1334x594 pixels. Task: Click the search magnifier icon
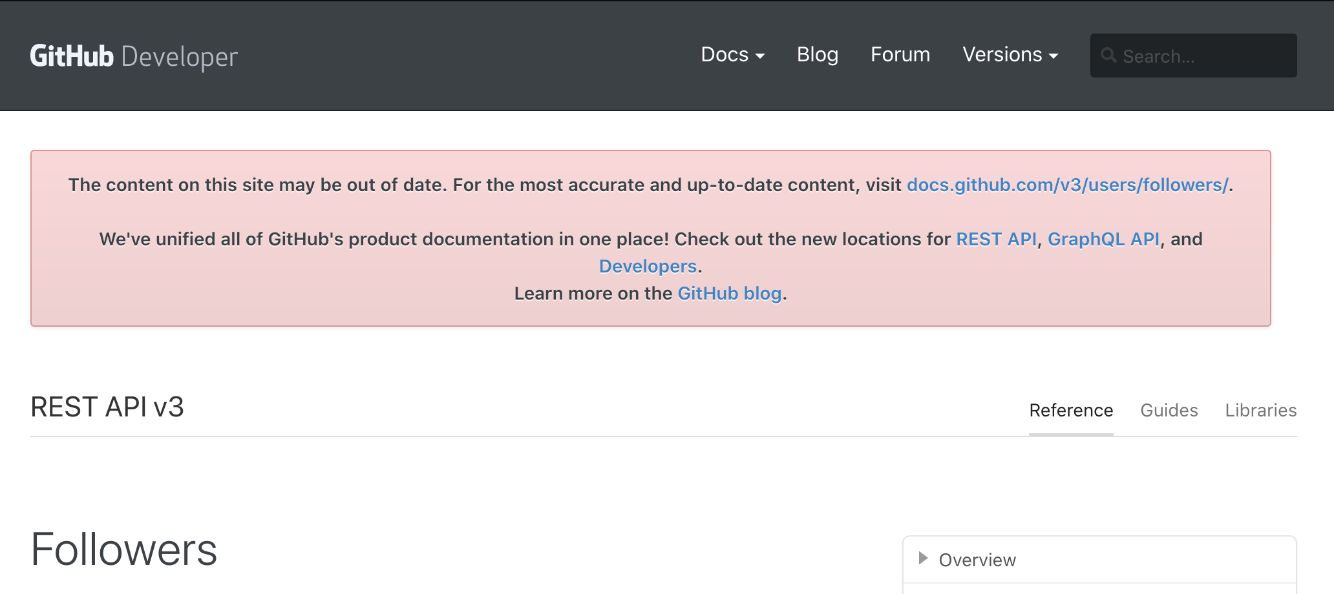[x=1108, y=56]
